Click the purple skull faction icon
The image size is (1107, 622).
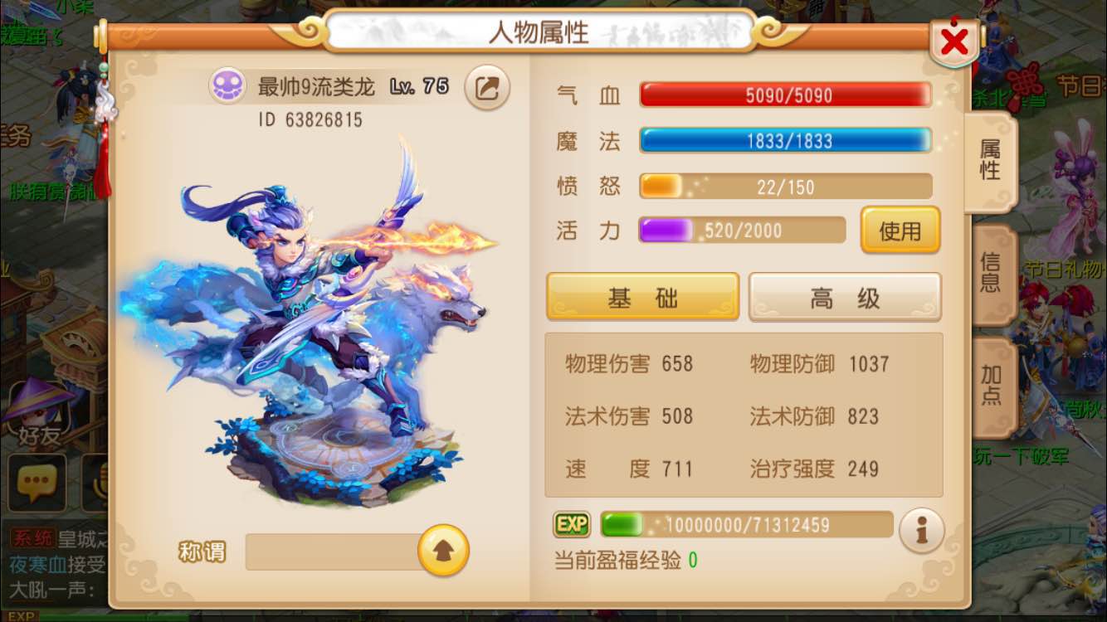tap(227, 86)
